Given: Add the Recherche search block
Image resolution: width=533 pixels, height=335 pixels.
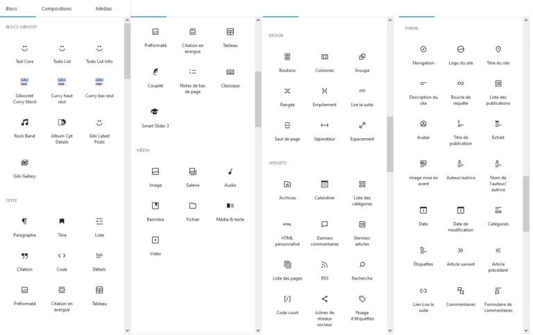Looking at the screenshot, I should [362, 270].
